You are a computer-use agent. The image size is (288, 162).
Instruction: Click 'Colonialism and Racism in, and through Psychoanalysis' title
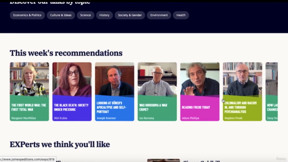241,107
